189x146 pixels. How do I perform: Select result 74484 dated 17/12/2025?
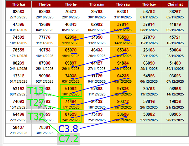click(x=71, y=101)
